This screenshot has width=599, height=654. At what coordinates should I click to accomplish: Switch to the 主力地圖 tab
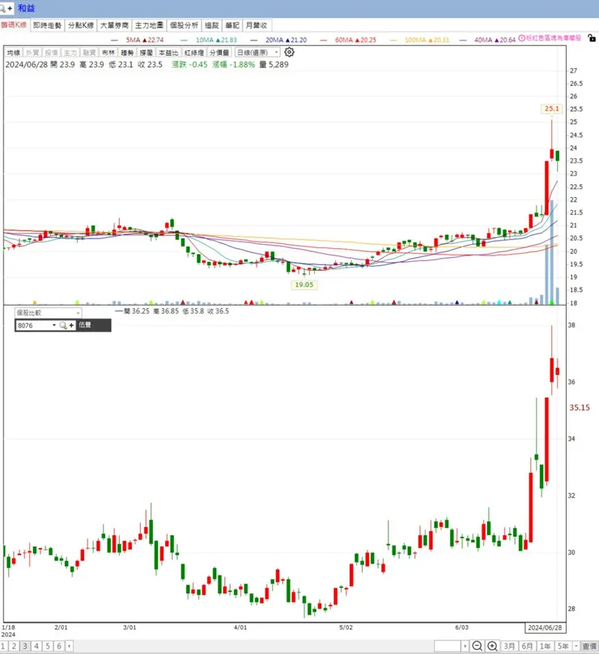tap(149, 25)
